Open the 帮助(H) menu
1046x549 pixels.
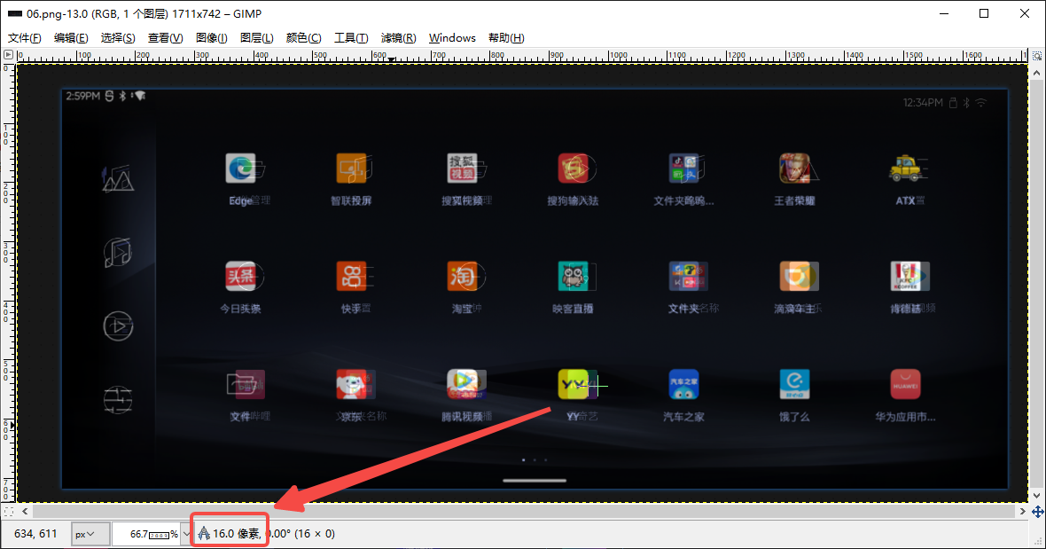point(506,38)
